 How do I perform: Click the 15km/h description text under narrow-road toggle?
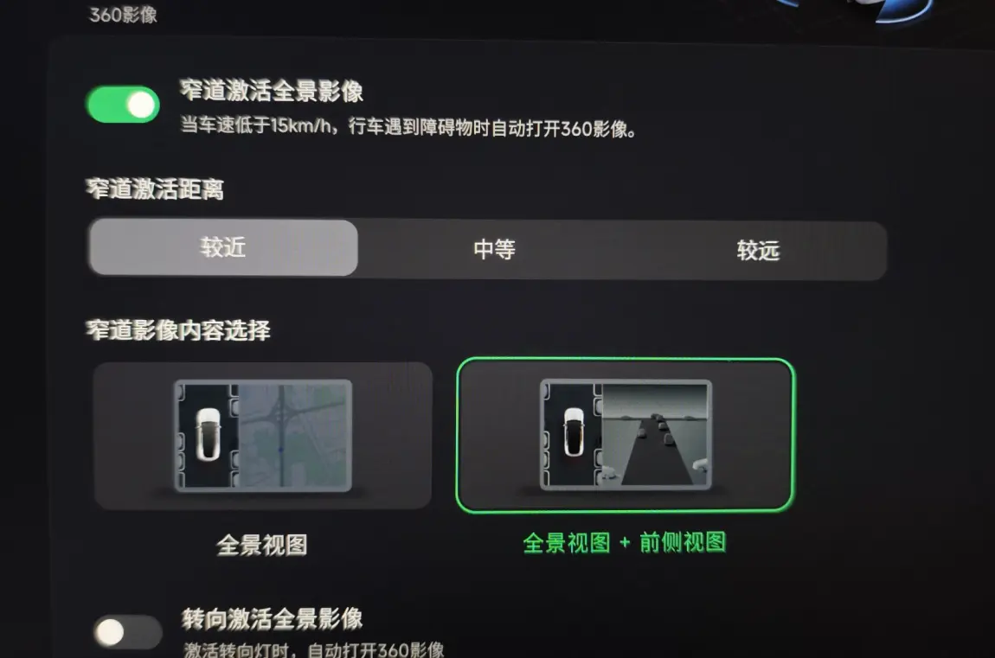tap(408, 127)
